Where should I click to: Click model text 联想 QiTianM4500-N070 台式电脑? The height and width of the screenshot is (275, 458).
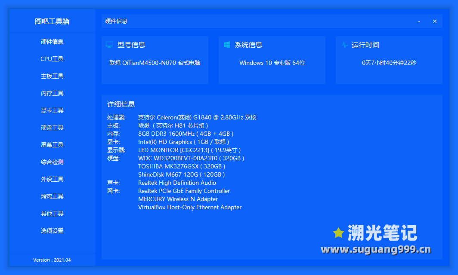click(x=155, y=63)
